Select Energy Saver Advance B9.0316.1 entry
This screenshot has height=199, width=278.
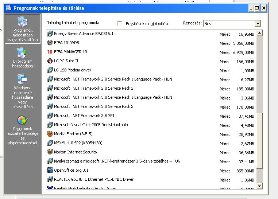pos(151,34)
